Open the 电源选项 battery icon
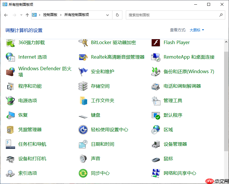The width and height of the screenshot is (229, 184). tap(10, 101)
